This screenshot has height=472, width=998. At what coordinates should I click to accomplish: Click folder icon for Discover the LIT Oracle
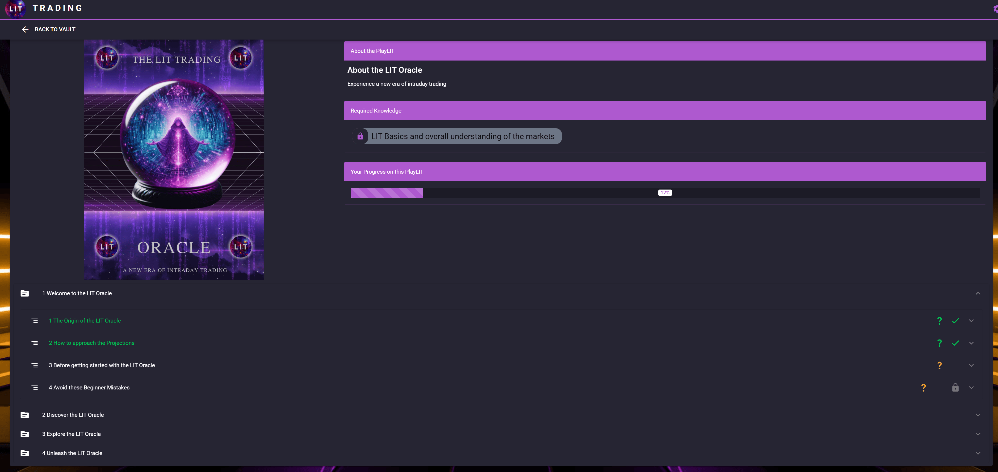point(25,415)
